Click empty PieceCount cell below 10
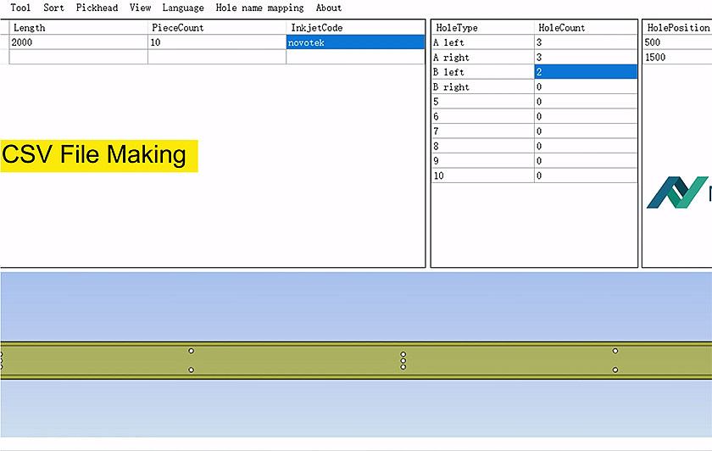The image size is (712, 451). 217,57
